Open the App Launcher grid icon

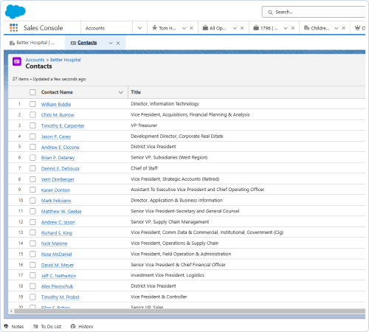14,28
